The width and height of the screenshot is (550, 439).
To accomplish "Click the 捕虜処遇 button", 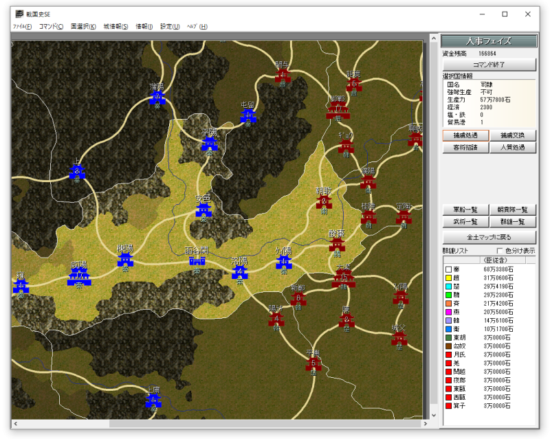I will pyautogui.click(x=465, y=135).
